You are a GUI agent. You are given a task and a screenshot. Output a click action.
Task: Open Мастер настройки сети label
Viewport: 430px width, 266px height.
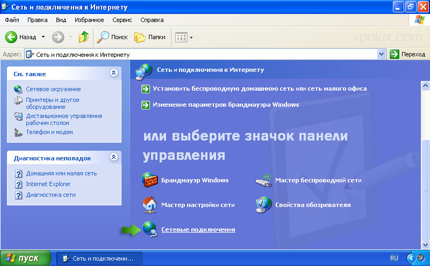tap(198, 205)
